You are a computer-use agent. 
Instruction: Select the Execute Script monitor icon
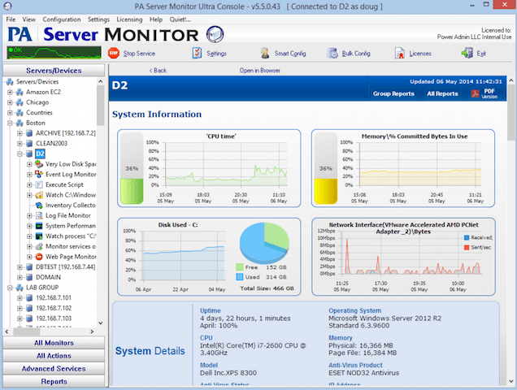pos(39,184)
